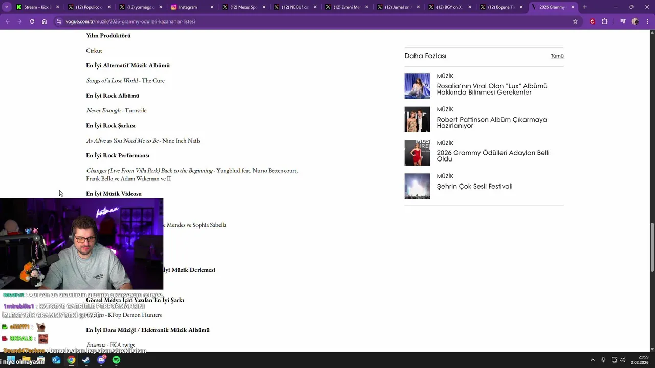Open Şehrin Çok Sesli Festivali article
This screenshot has width=655, height=368.
tap(474, 187)
